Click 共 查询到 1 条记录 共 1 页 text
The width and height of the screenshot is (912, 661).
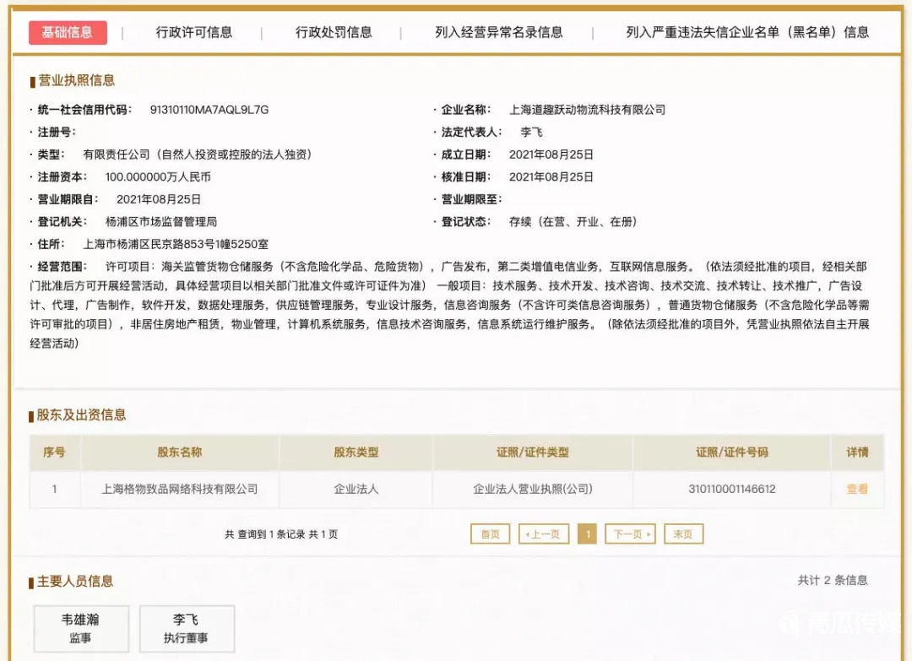coord(281,534)
